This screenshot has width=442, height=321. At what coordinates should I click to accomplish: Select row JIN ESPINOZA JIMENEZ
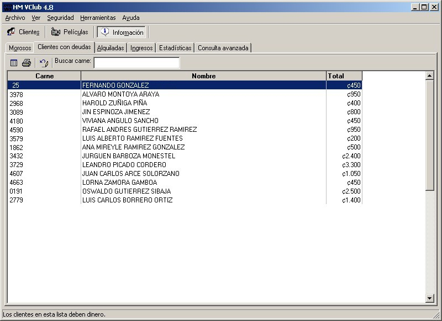185,112
